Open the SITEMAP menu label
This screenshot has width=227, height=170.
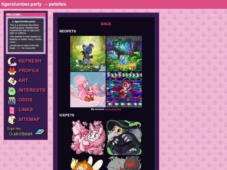(29, 119)
